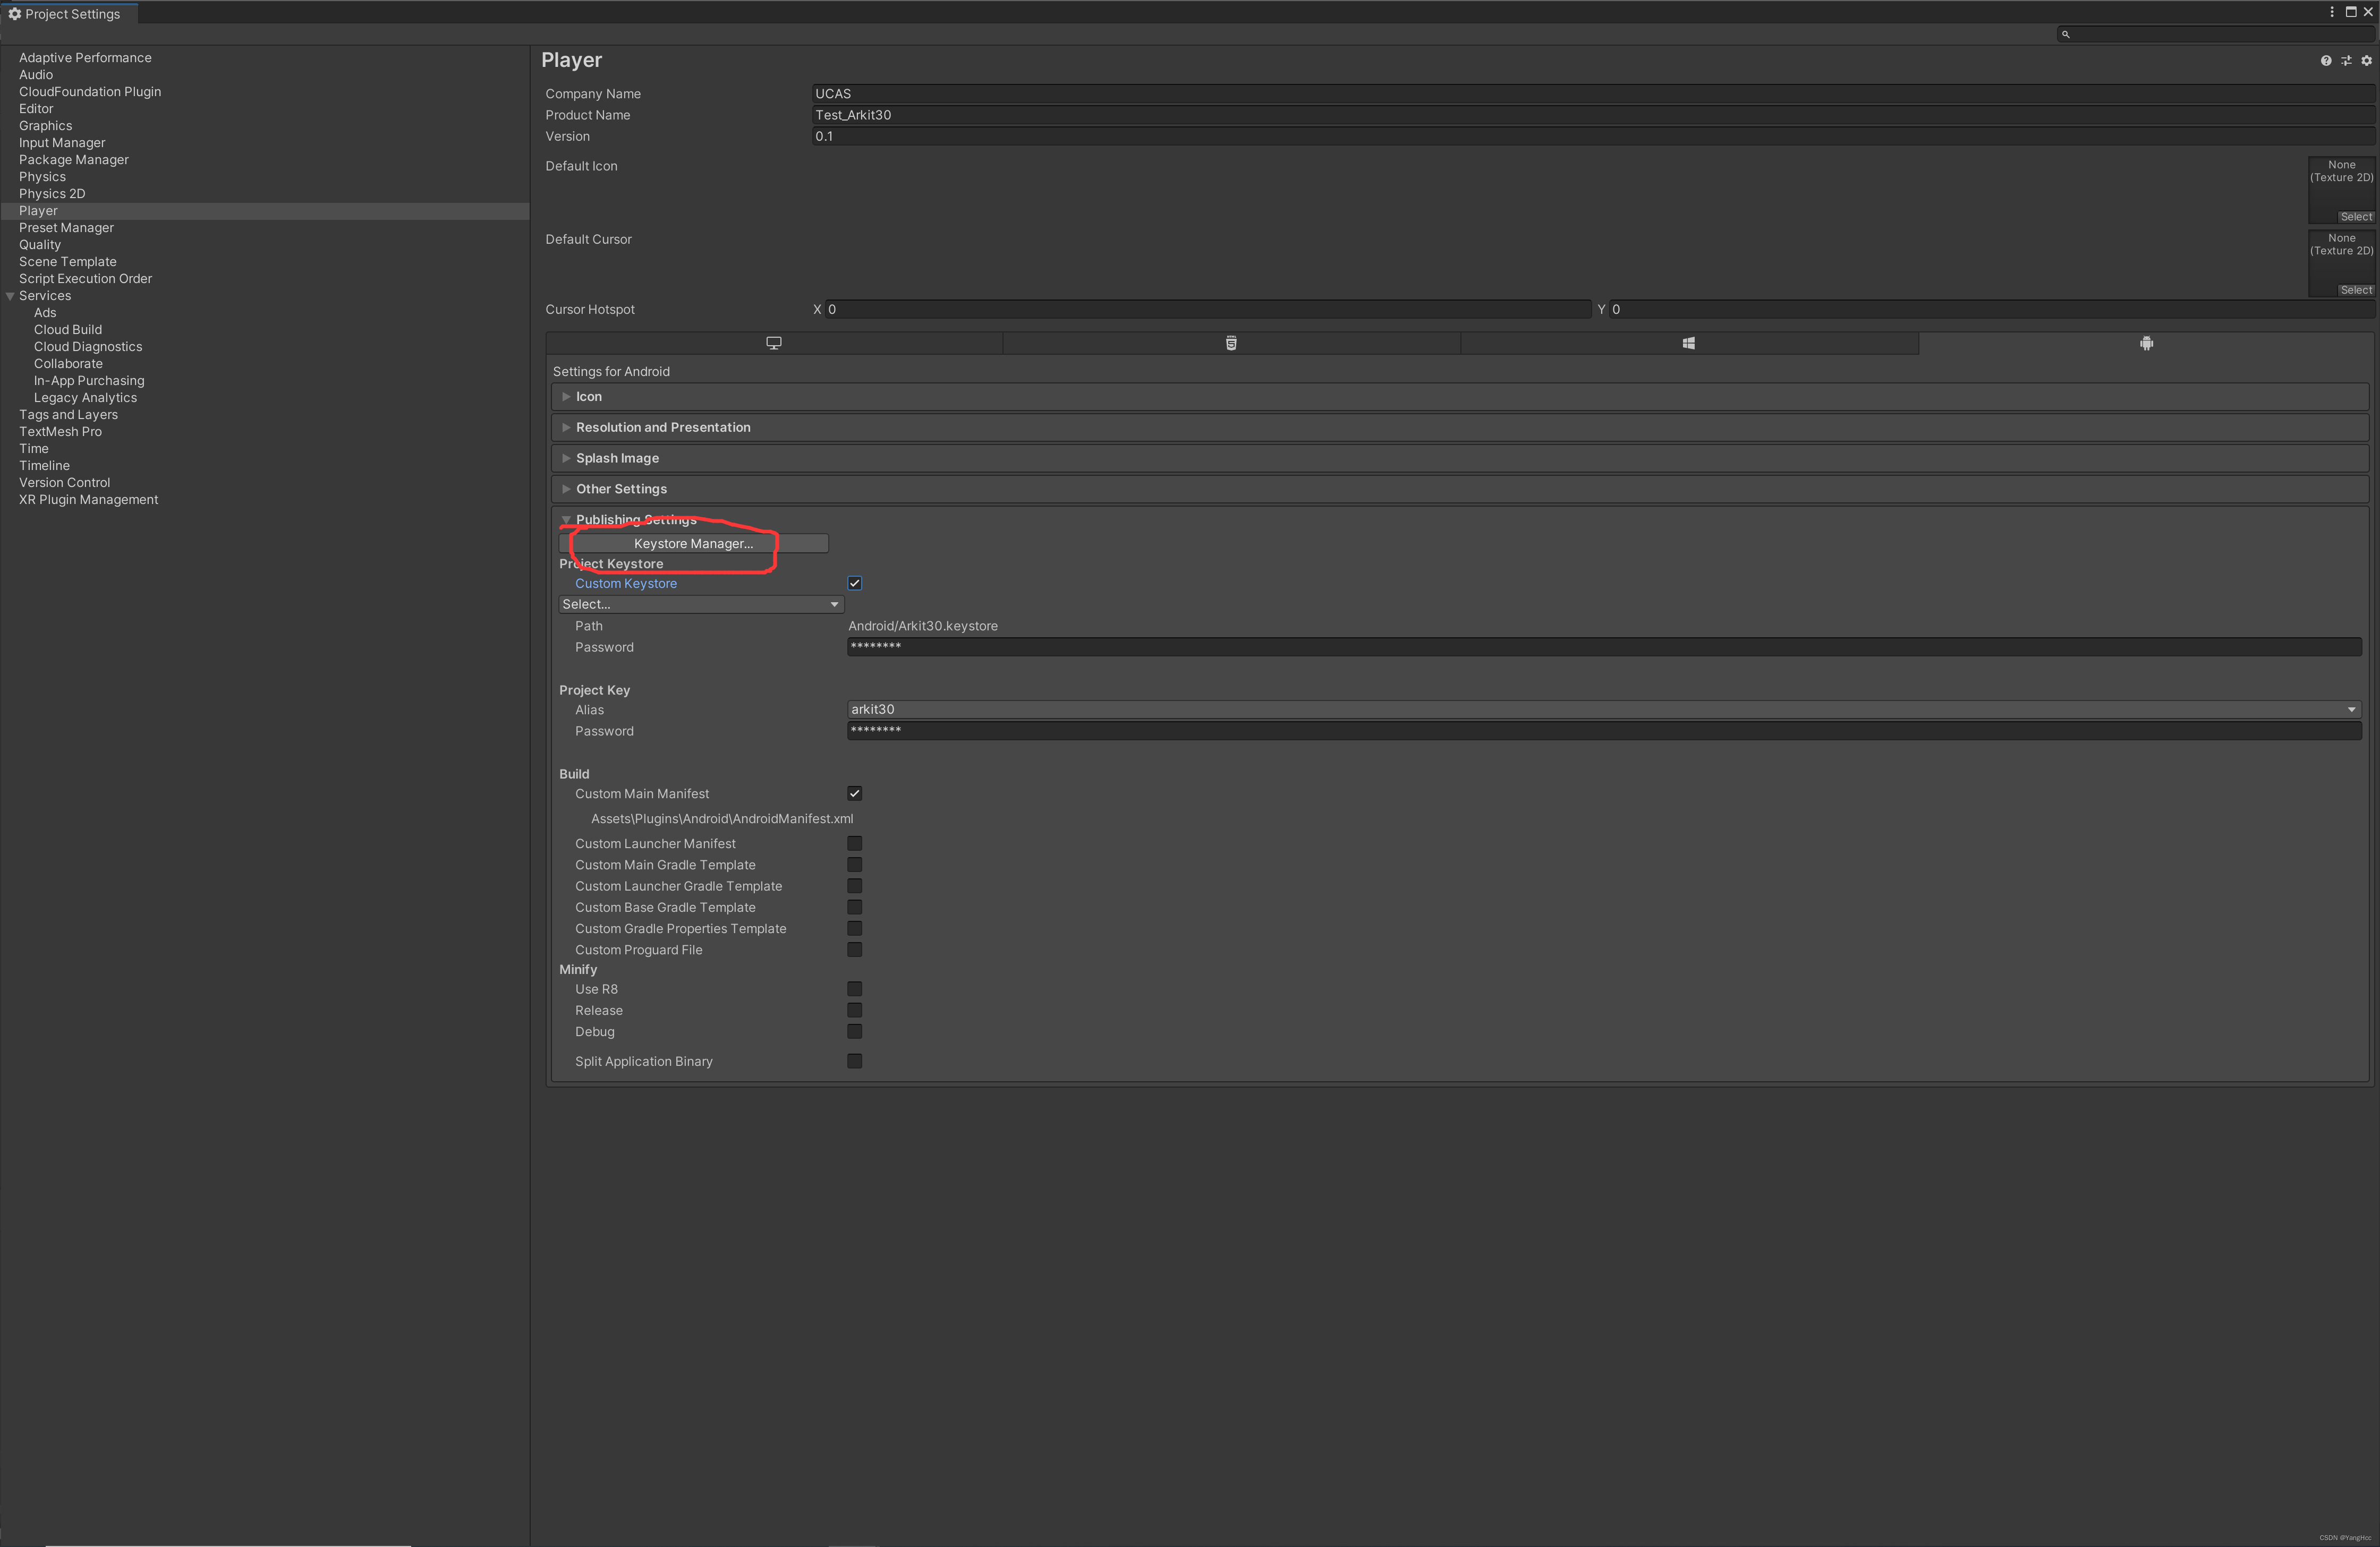This screenshot has height=1547, width=2380.
Task: Click the Android platform icon tab
Action: [x=2147, y=341]
